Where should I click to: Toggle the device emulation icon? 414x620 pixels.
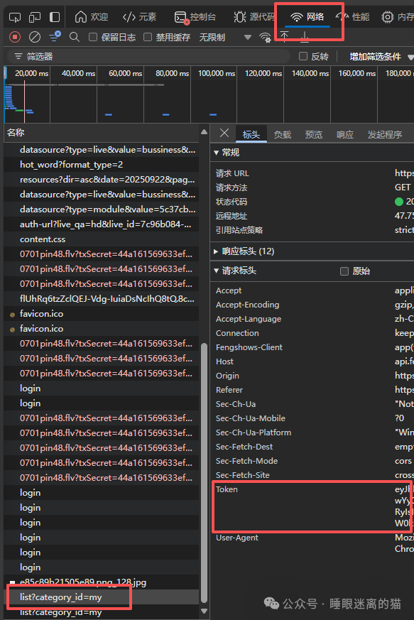point(35,17)
